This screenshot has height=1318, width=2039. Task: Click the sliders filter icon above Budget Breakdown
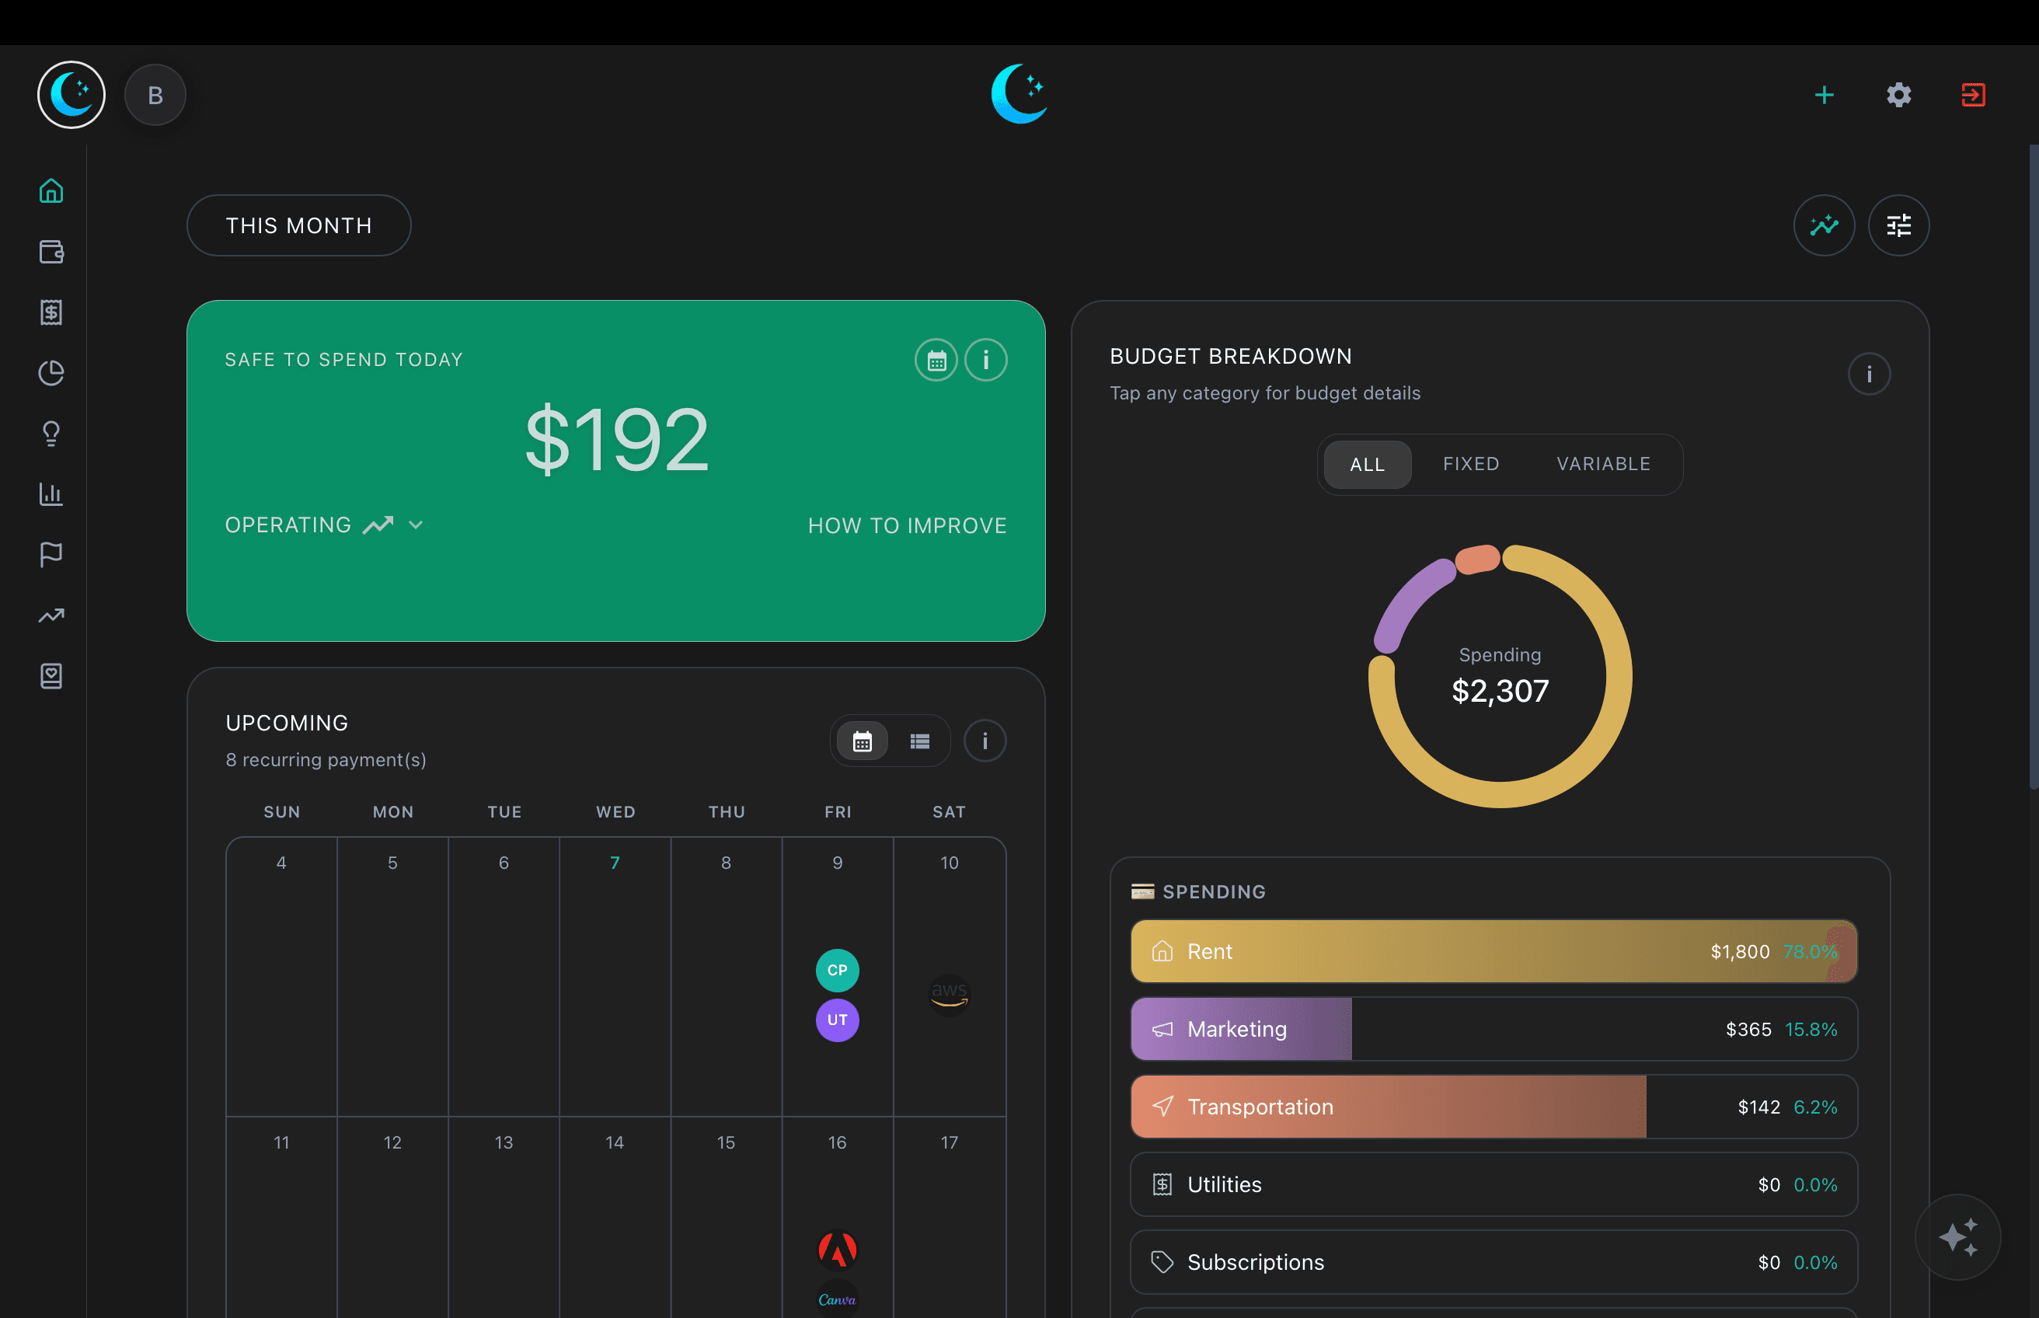pos(1898,225)
